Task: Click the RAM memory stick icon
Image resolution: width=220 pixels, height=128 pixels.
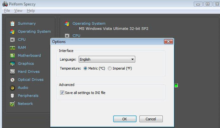Action: 12,48
